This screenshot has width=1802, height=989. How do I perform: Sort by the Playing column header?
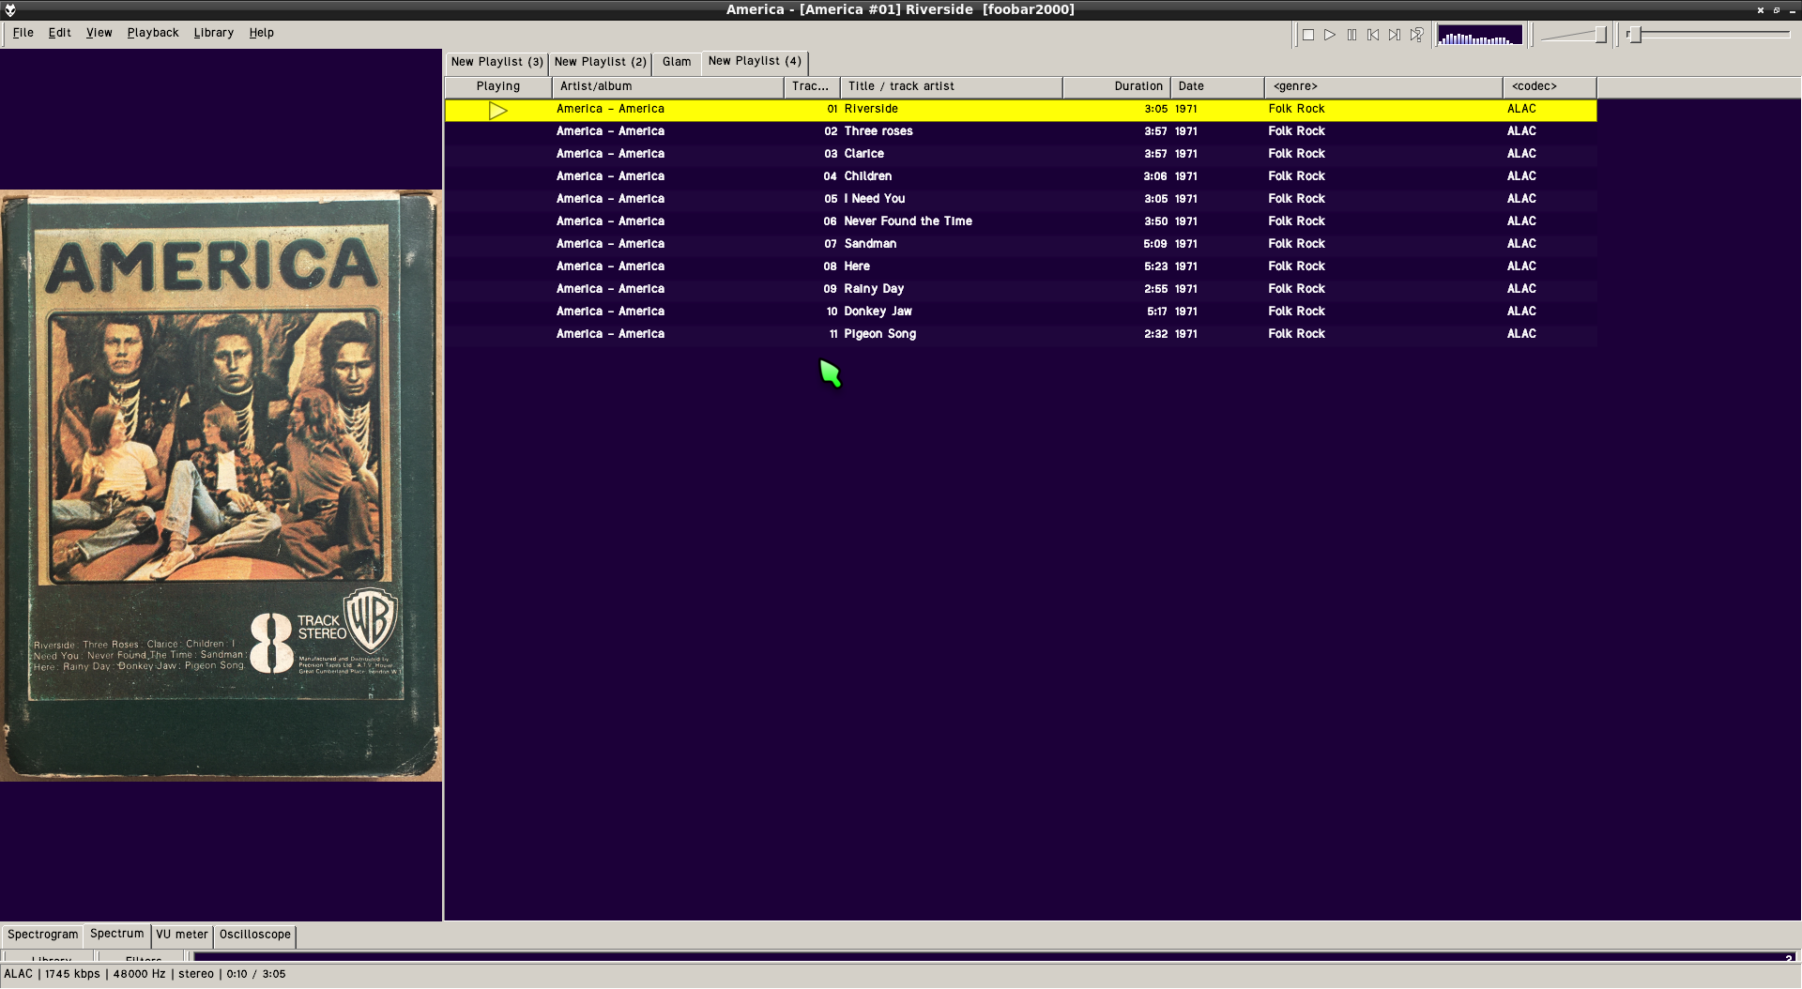pos(498,86)
